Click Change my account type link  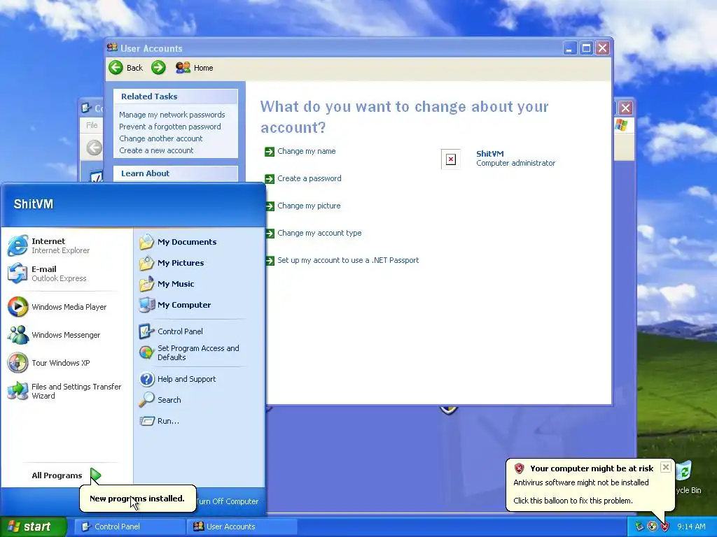(x=319, y=233)
